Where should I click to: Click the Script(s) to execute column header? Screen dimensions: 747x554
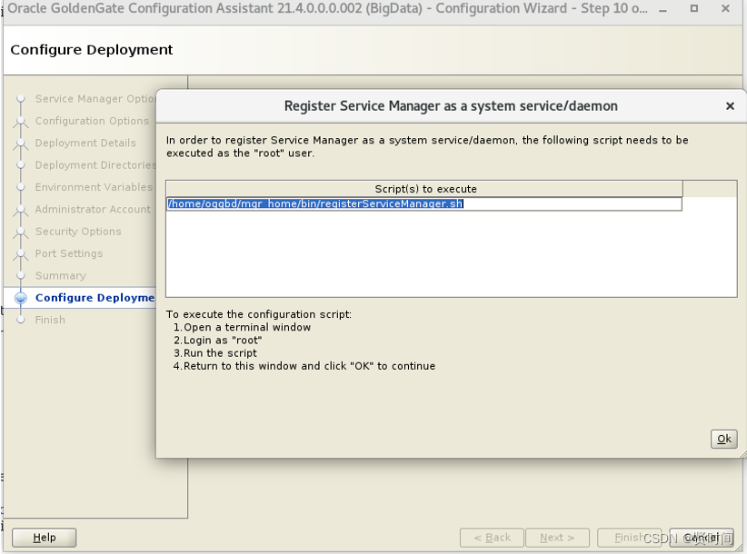coord(424,189)
